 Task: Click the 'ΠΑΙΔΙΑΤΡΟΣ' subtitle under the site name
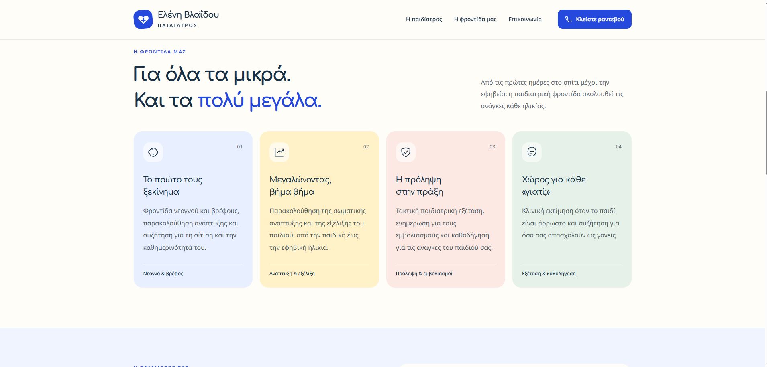tap(177, 26)
